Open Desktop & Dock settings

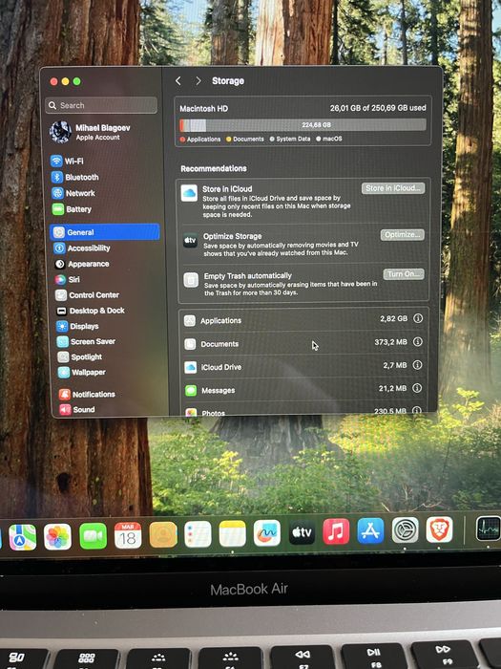coord(91,311)
